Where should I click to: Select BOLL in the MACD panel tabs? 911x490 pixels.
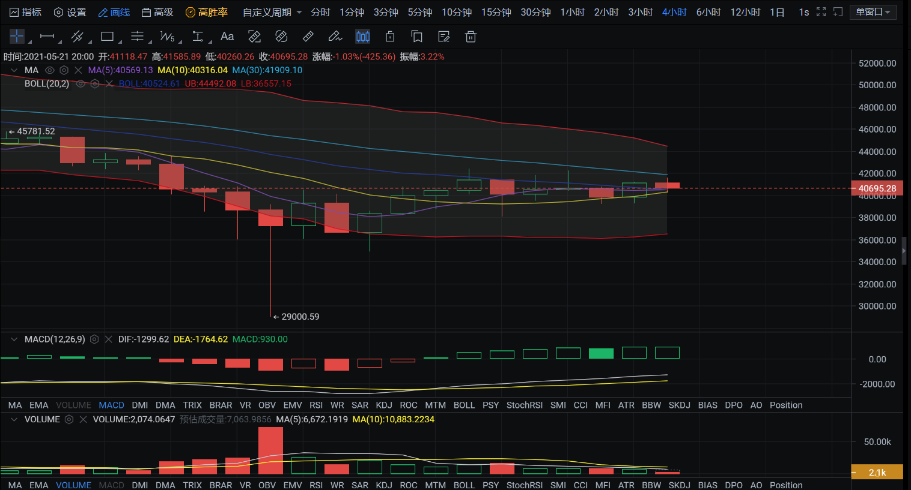pyautogui.click(x=464, y=405)
